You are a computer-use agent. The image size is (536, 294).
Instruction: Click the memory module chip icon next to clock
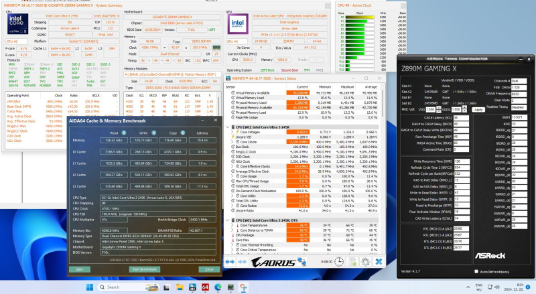point(216,48)
